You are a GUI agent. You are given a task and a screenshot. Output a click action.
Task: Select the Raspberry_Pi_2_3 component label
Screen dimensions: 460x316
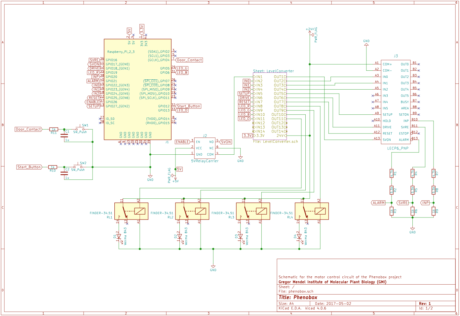121,52
